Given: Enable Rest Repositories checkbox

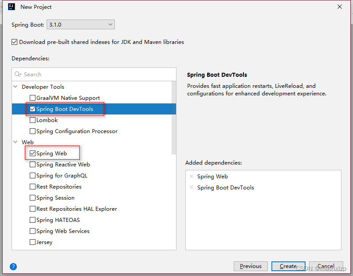Looking at the screenshot, I should tap(32, 186).
